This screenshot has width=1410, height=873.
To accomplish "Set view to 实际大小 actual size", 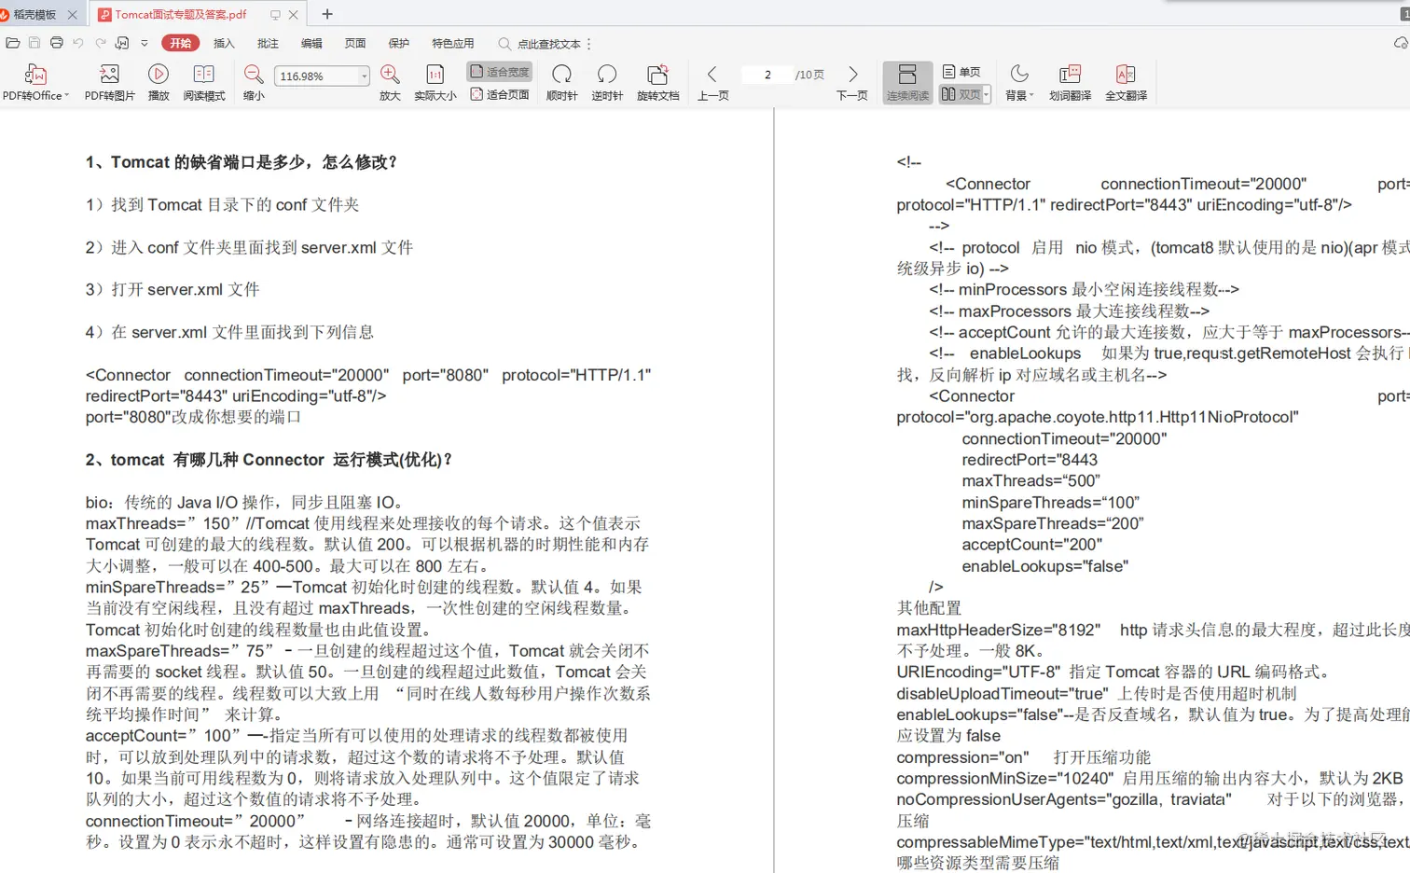I will tap(435, 81).
